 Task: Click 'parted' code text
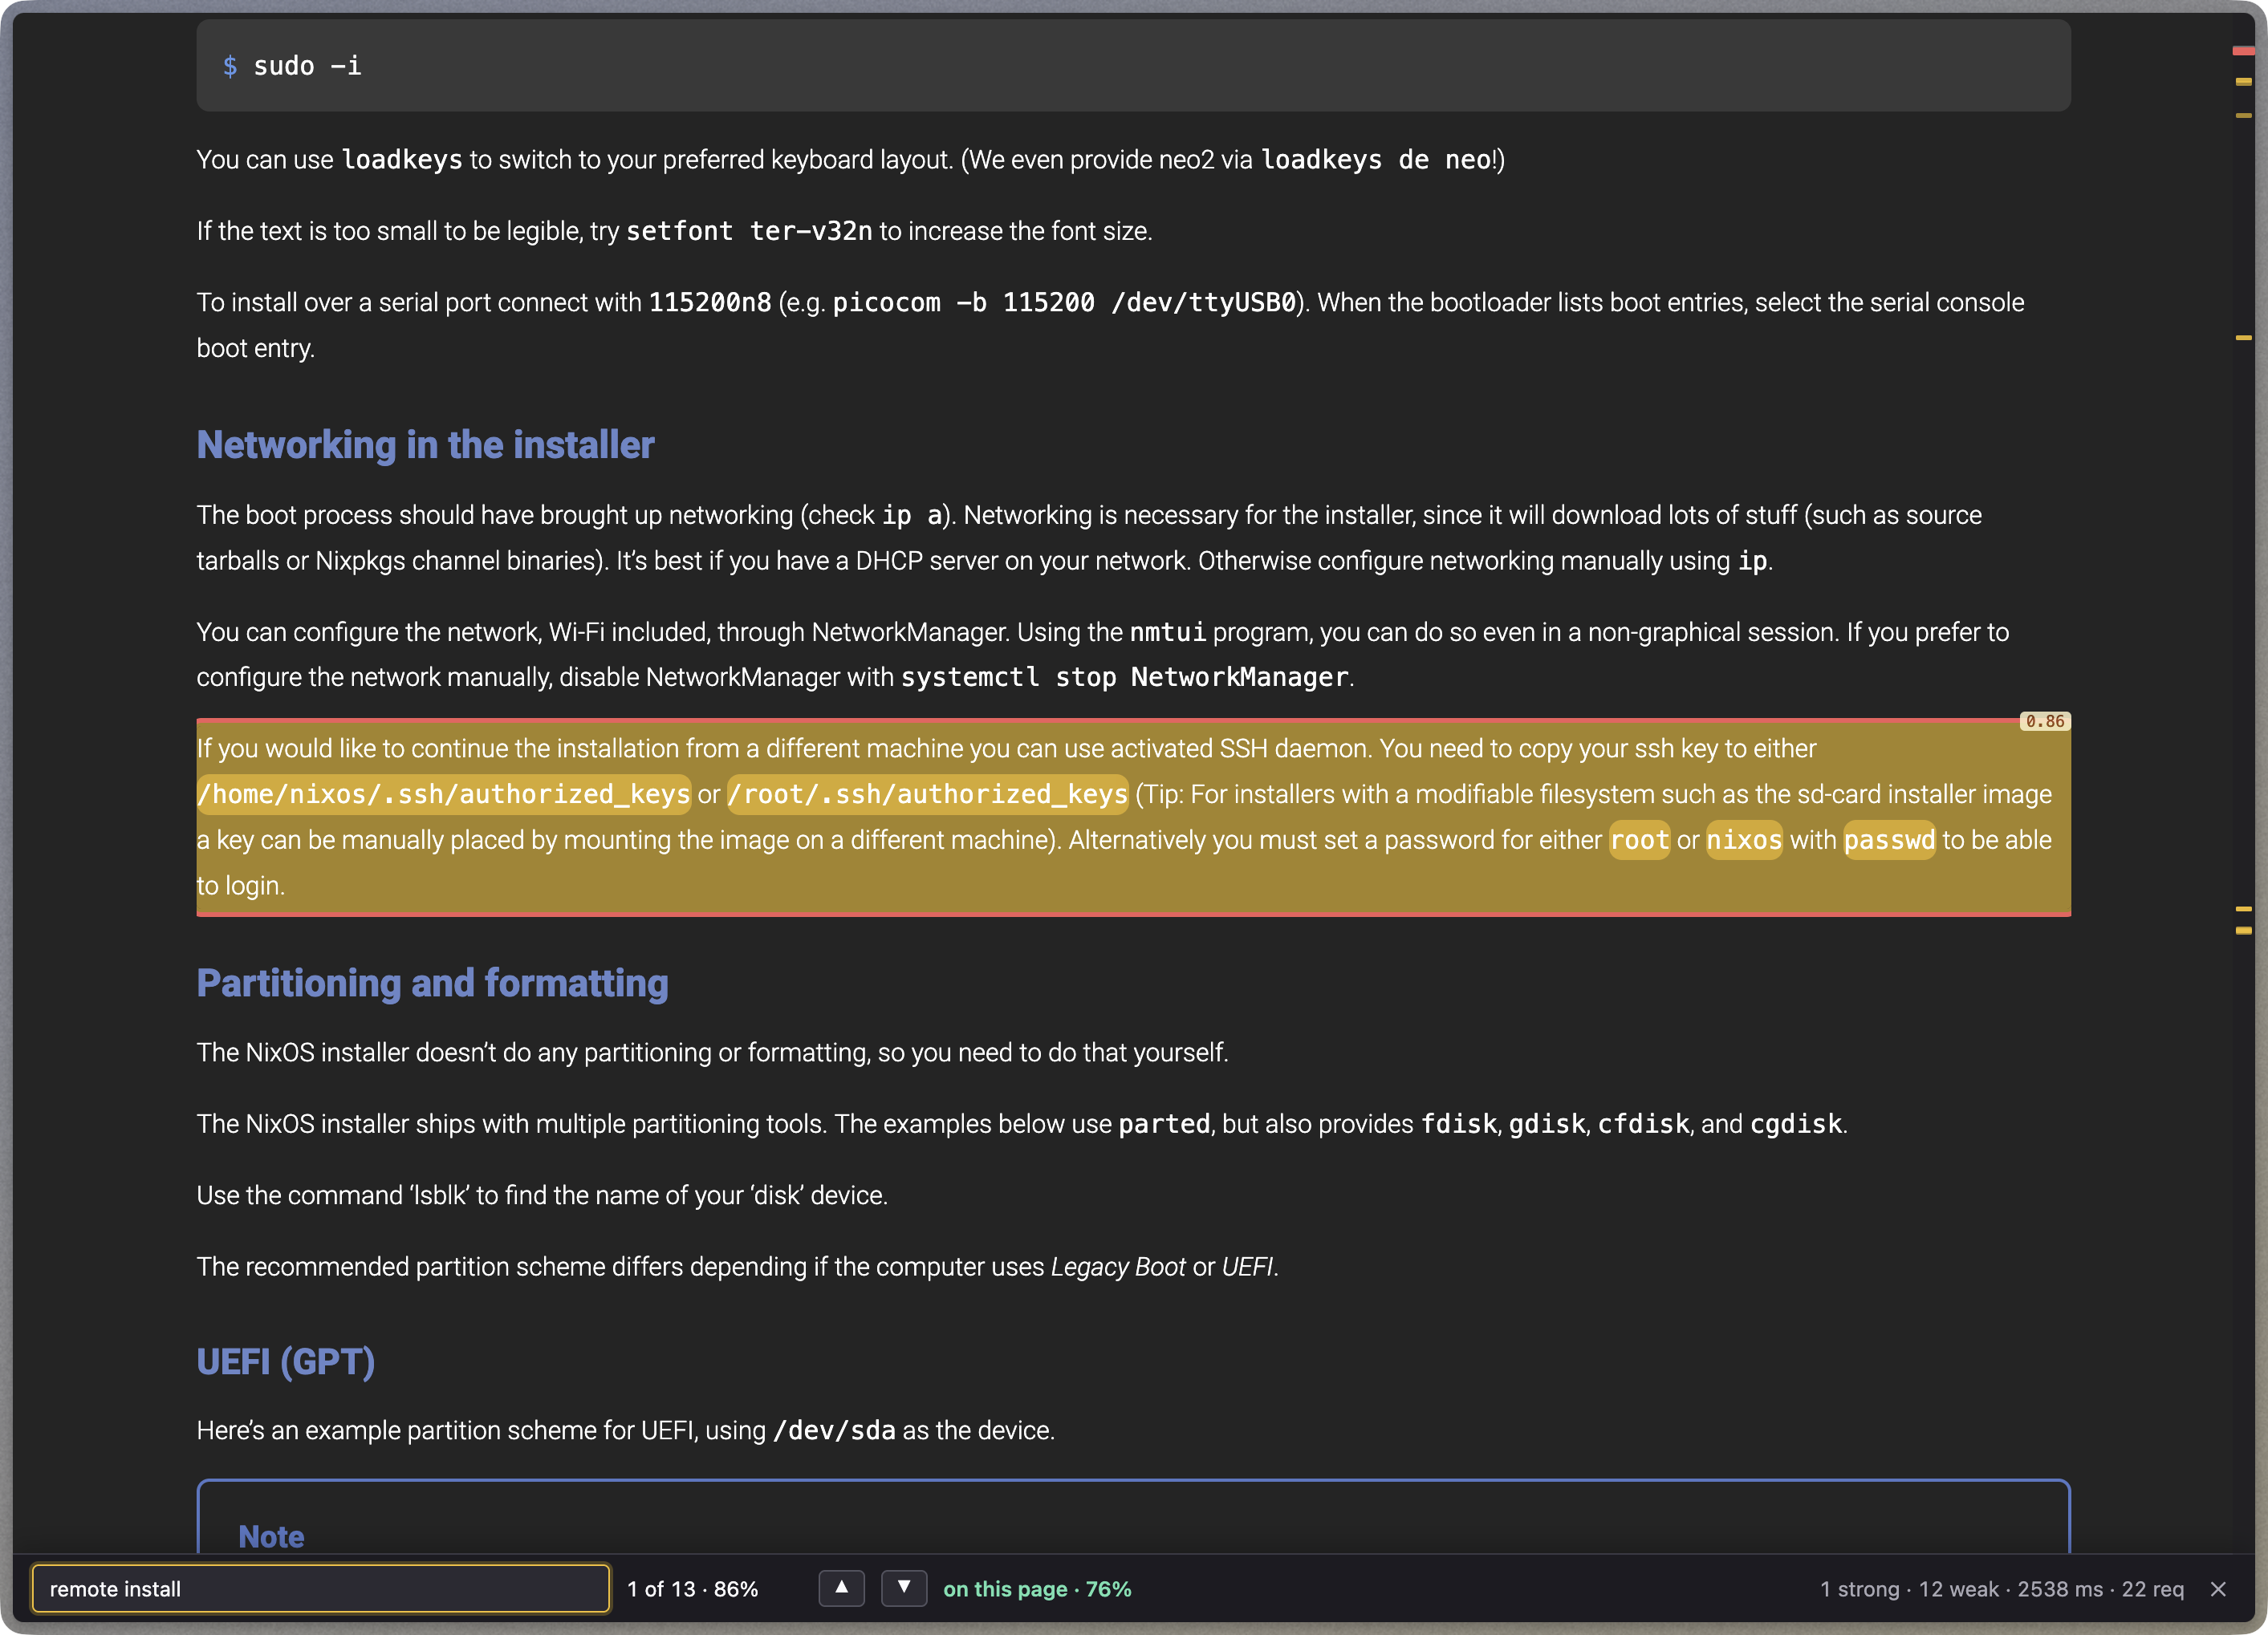[1164, 1124]
